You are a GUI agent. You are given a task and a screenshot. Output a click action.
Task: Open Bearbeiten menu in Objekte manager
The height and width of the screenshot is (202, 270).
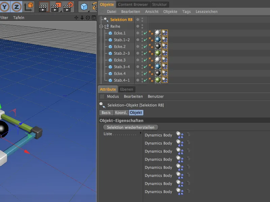coord(131,11)
